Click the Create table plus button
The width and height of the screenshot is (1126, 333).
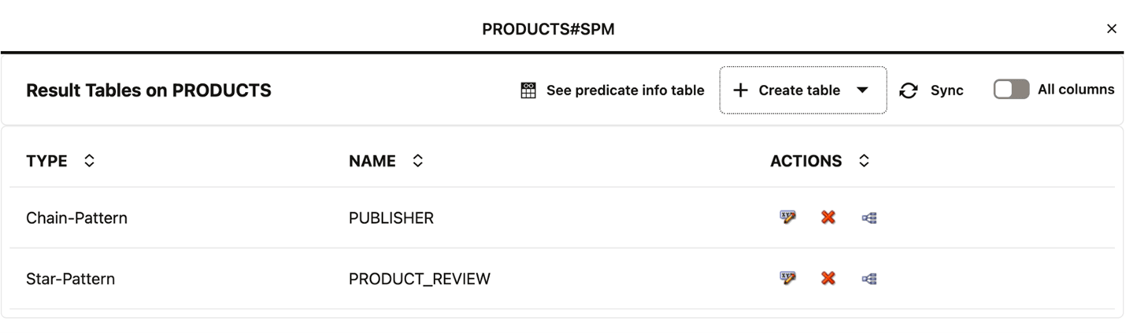740,90
